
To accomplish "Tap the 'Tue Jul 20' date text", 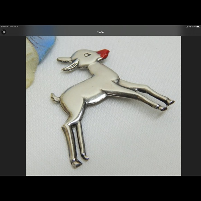I will (14, 27).
